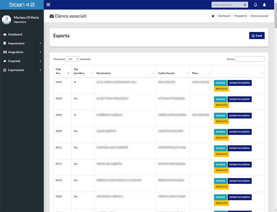
Task: Expand the Esportazioni menu
Action: pos(22,70)
